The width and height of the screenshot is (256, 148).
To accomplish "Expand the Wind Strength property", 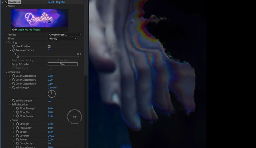I will click(10, 101).
